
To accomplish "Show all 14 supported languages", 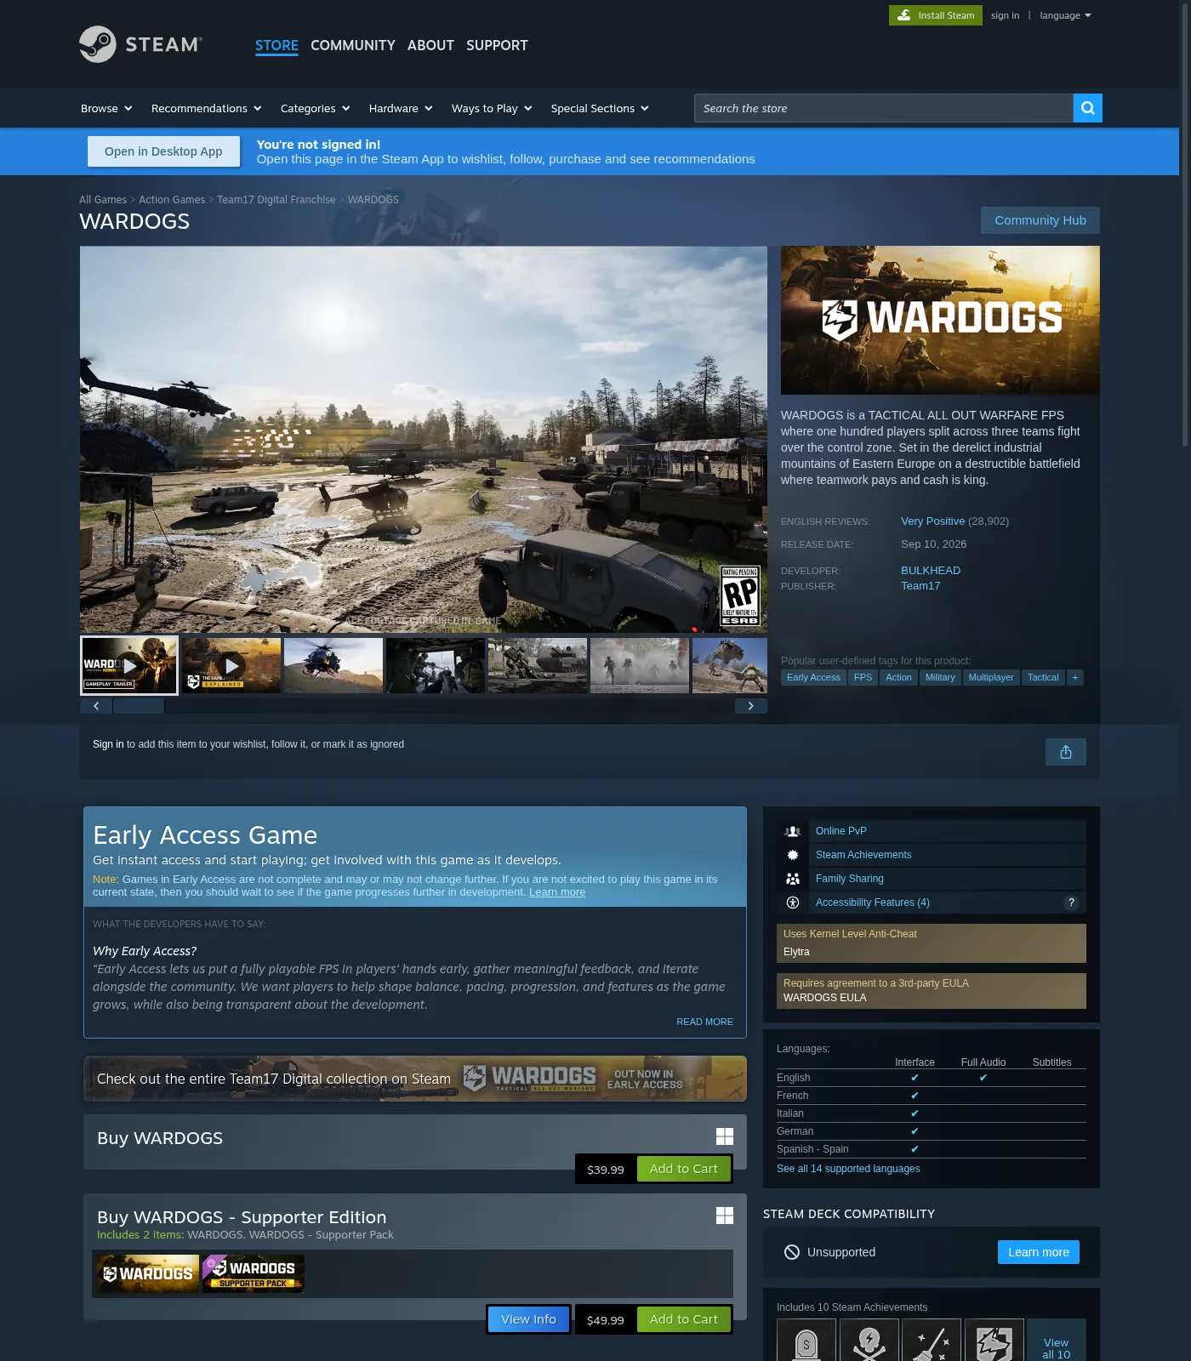I will coord(848,1169).
